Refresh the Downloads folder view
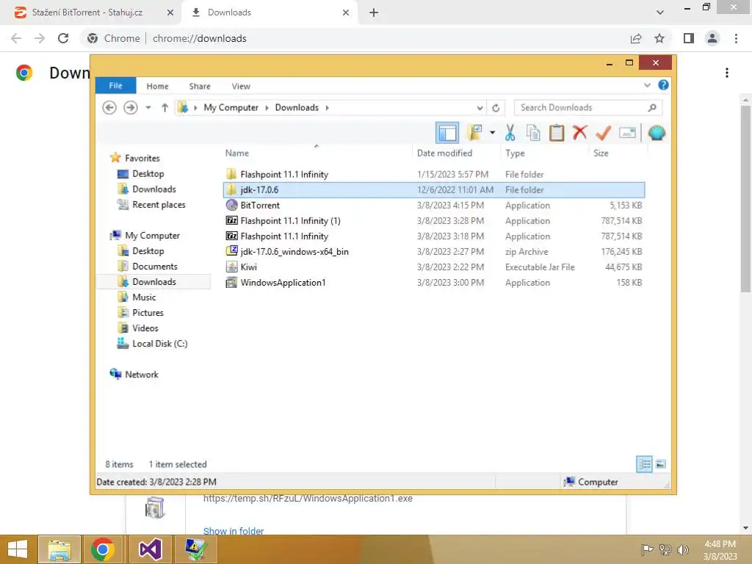Viewport: 752px width, 564px height. [496, 108]
